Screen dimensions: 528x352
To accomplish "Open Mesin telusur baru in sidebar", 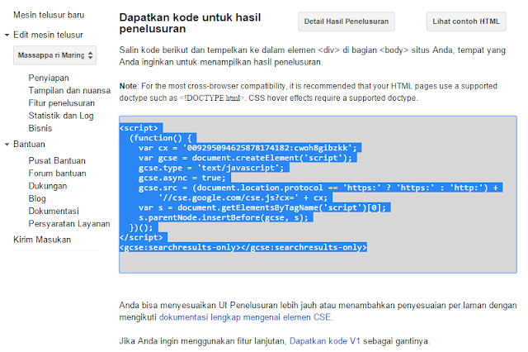I will tap(49, 15).
